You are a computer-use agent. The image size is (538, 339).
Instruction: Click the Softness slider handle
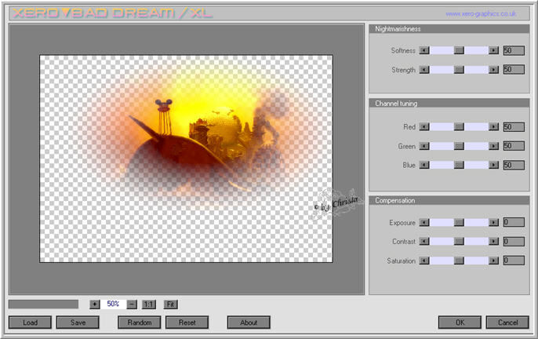(459, 50)
